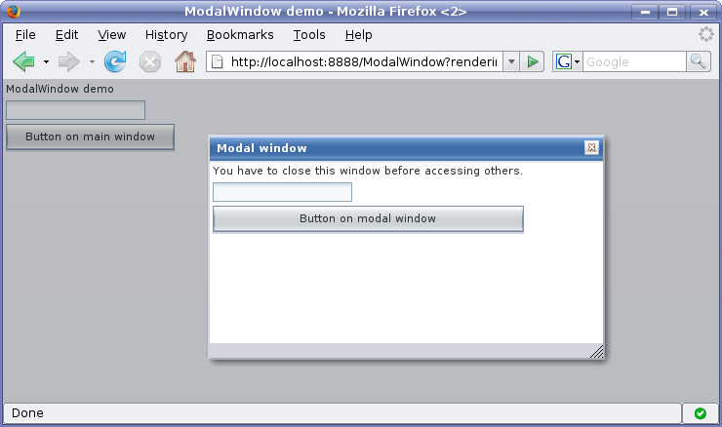Open the Bookmarks menu
This screenshot has width=722, height=427.
[240, 35]
